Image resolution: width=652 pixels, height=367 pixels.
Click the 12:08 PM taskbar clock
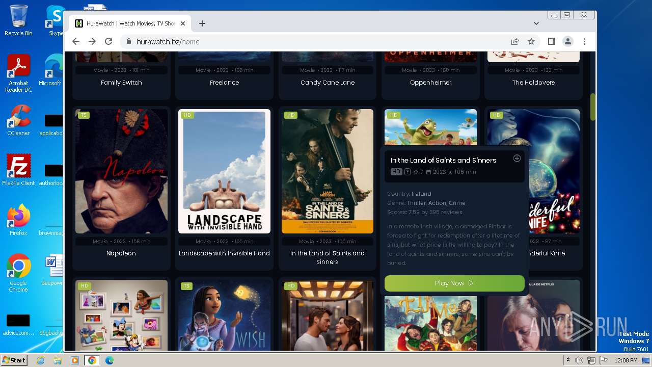626,360
